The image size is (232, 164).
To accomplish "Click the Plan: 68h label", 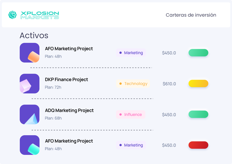I will click(53, 118).
